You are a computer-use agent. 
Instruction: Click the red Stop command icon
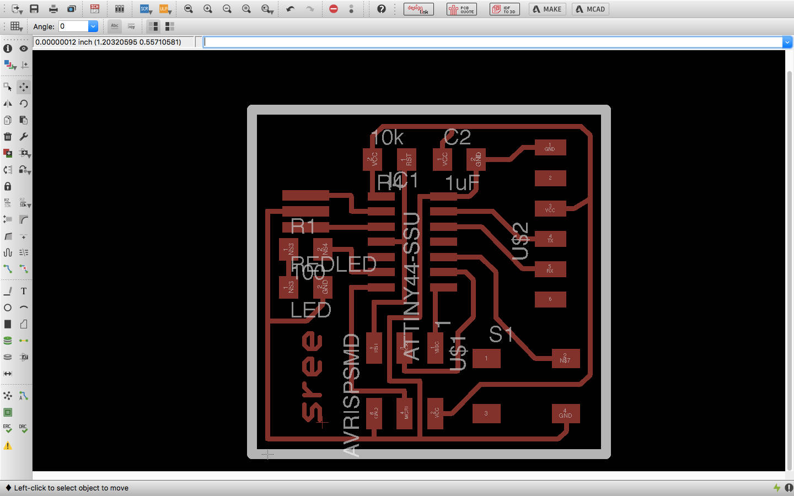[x=334, y=9]
